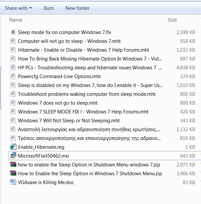
Task: Click the HP PCs Troubleshooting sleep file icon
Action: 13,67
